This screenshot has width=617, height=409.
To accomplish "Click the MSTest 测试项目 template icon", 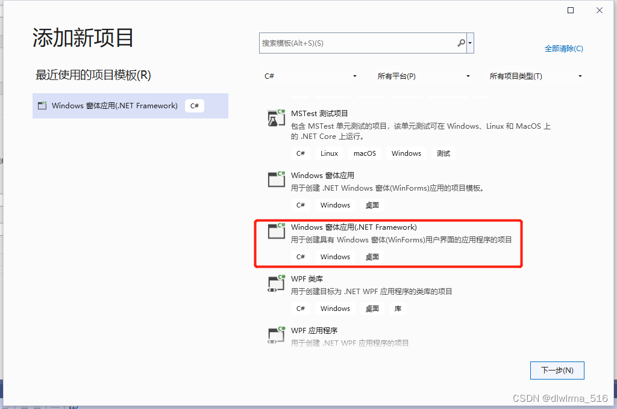I will (x=276, y=118).
